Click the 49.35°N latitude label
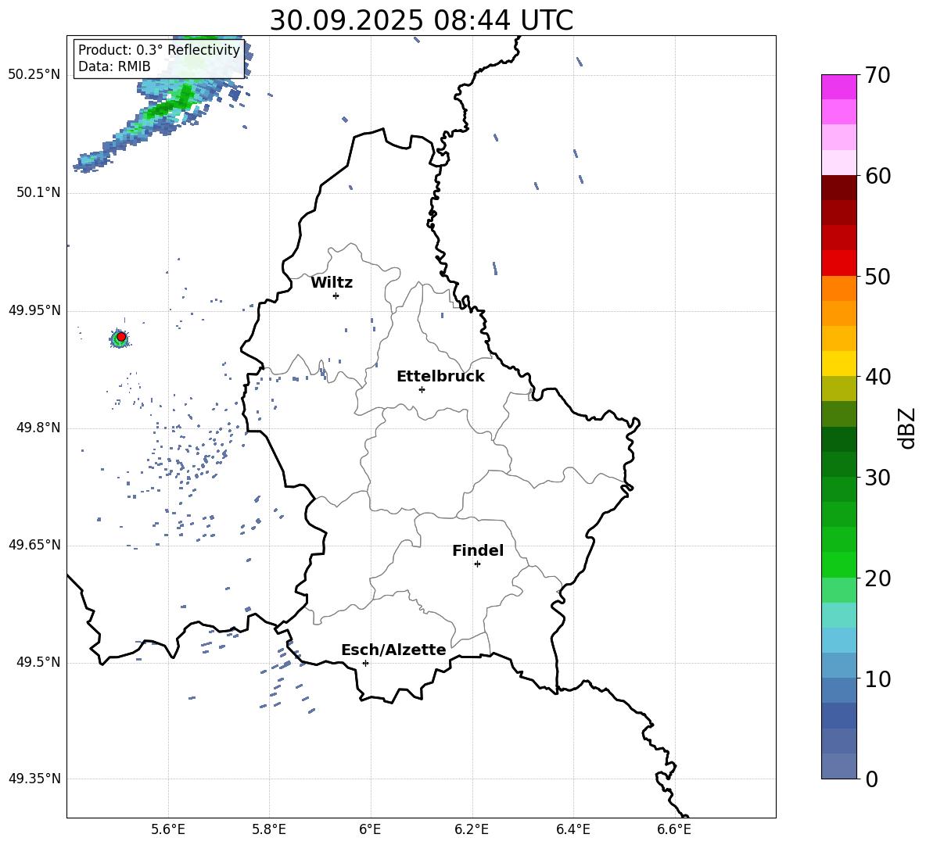Image resolution: width=926 pixels, height=845 pixels. (x=34, y=779)
